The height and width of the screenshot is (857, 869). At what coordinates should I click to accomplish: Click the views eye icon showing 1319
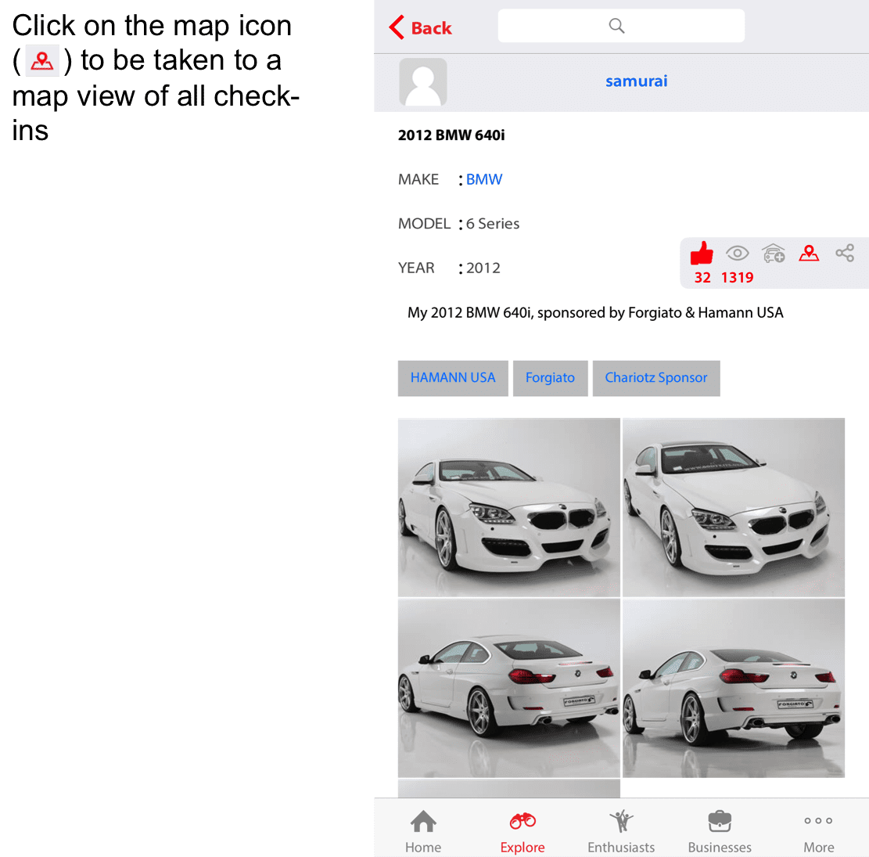(737, 253)
